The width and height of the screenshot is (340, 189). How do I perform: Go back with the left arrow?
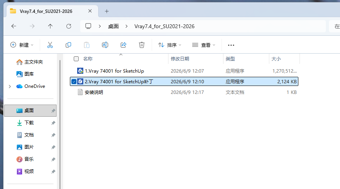coord(14,26)
